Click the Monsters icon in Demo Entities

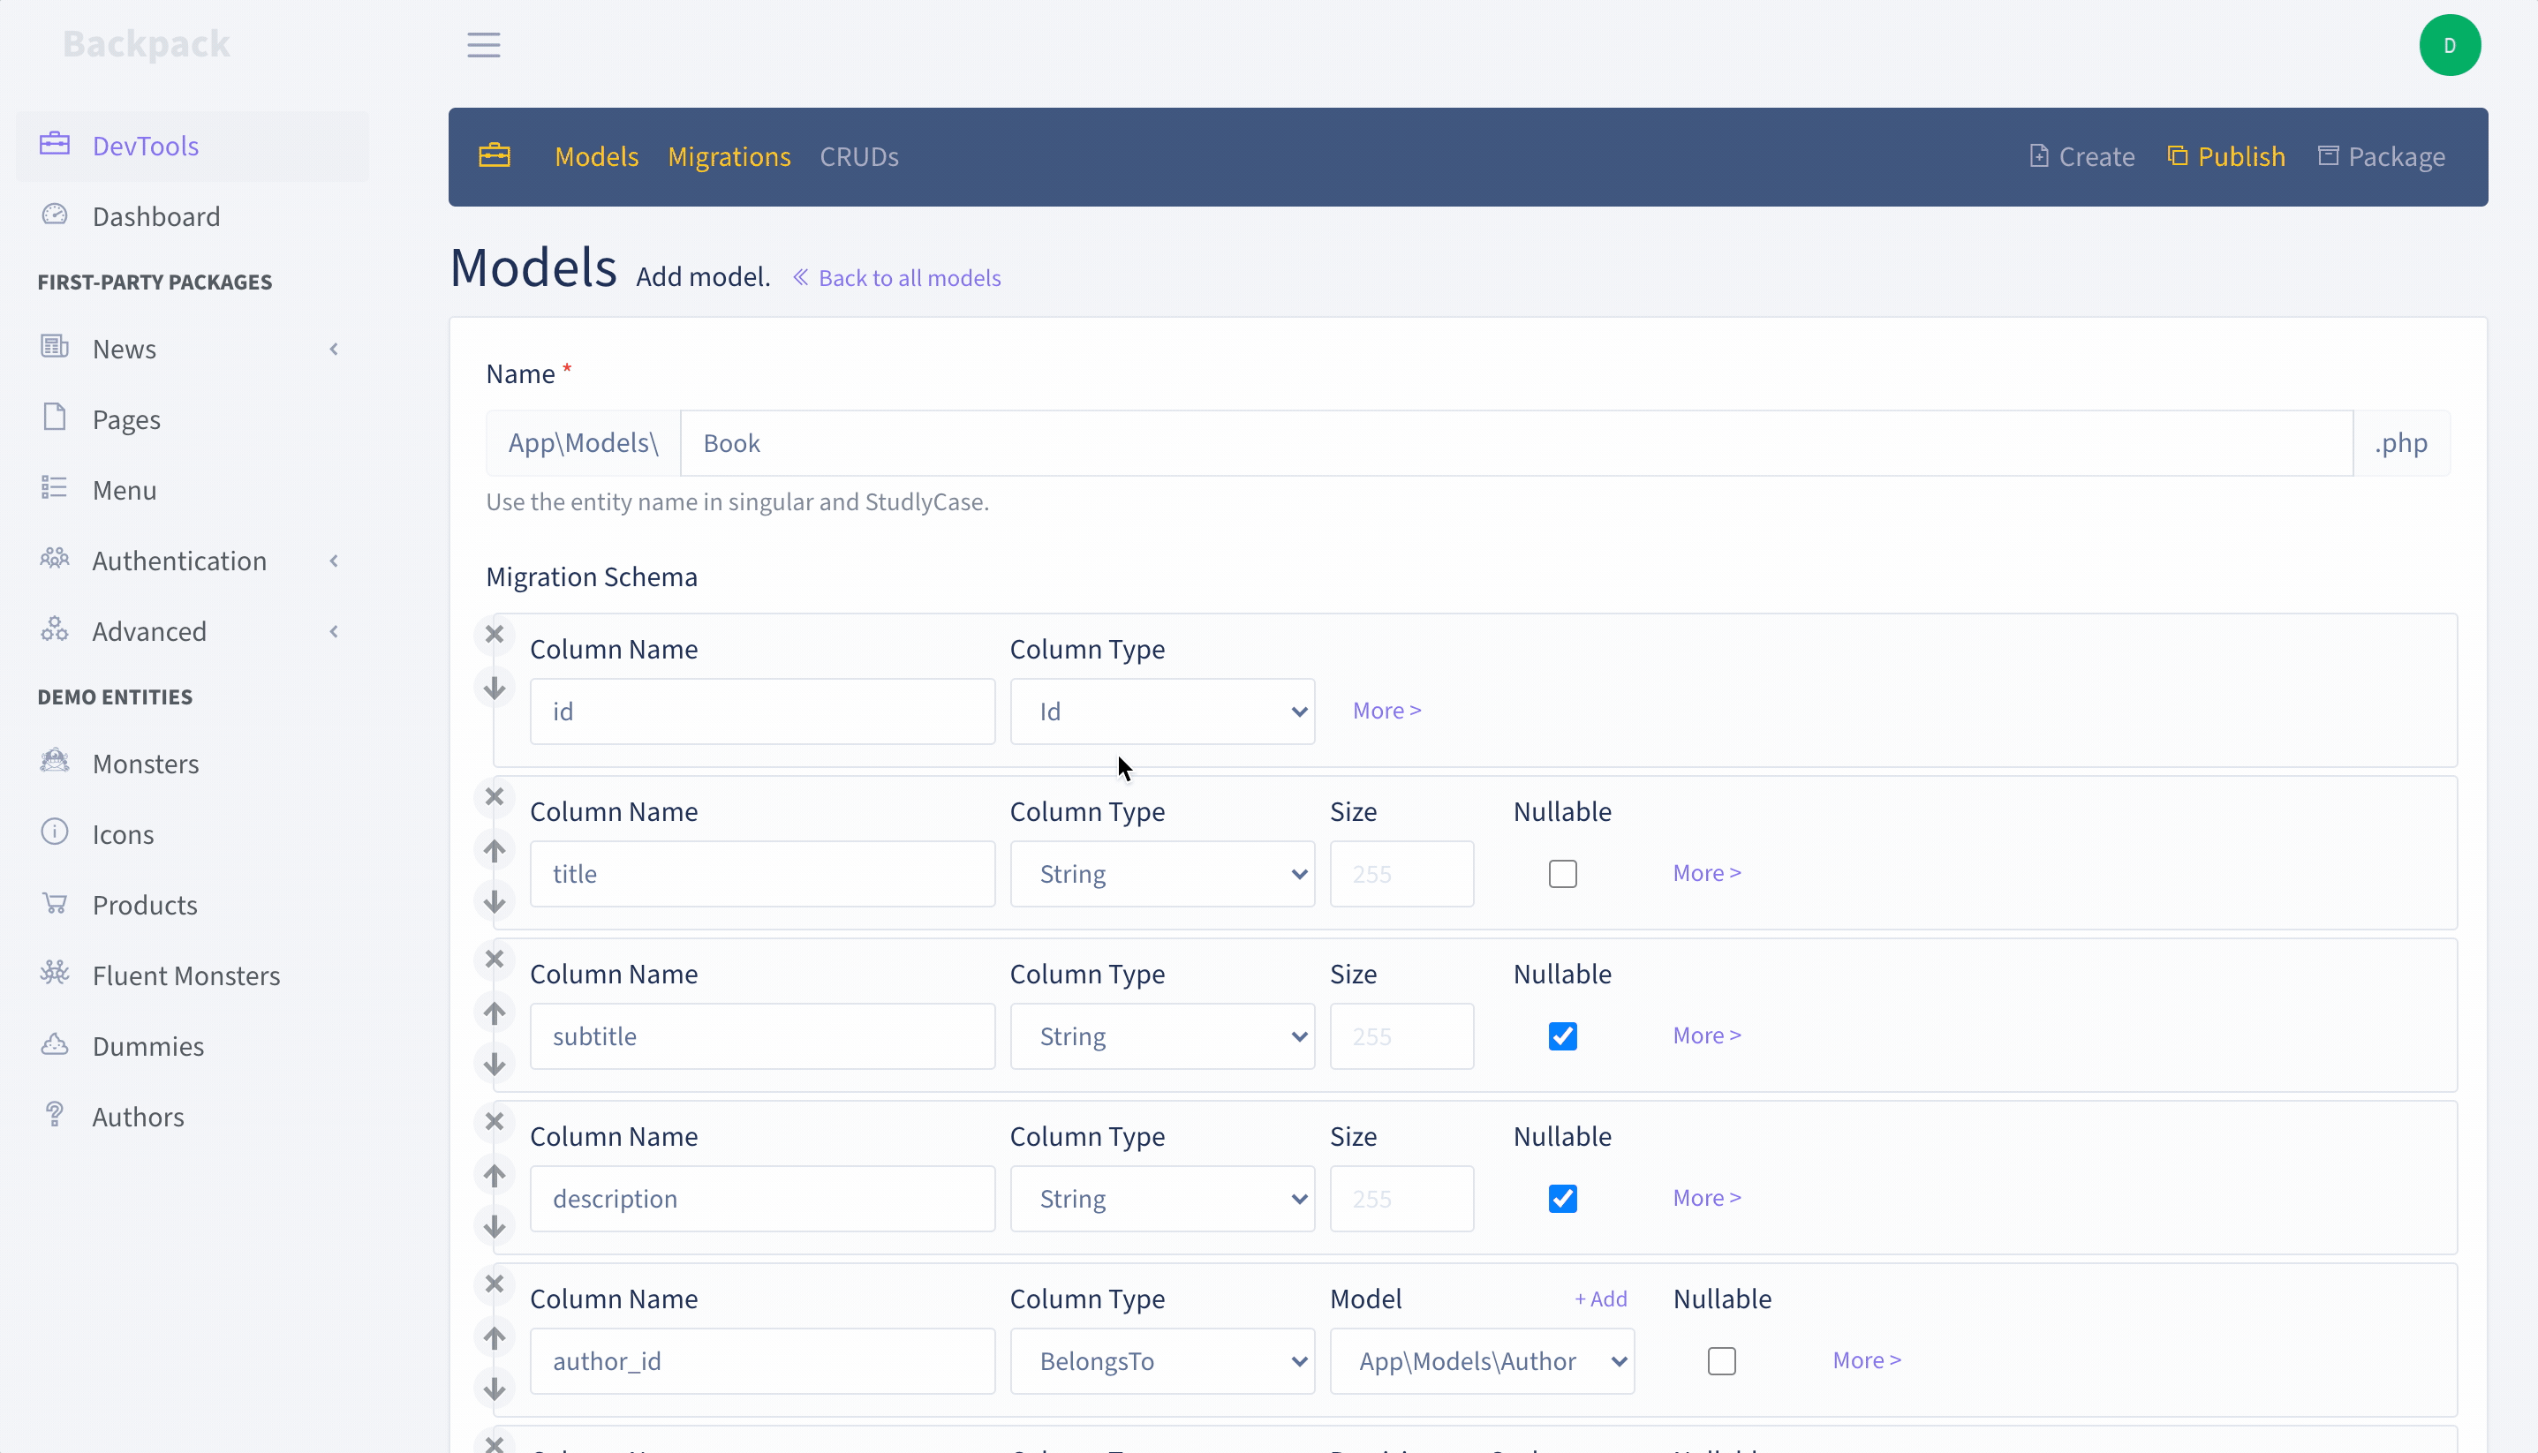[54, 761]
